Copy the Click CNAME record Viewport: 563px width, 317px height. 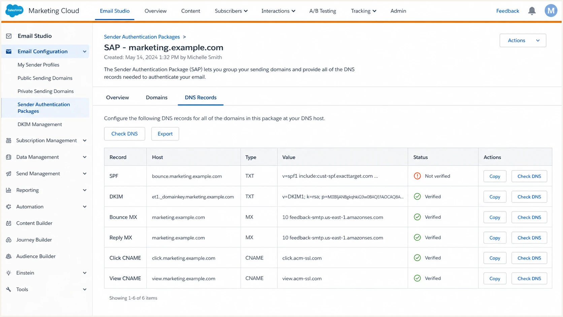point(495,258)
